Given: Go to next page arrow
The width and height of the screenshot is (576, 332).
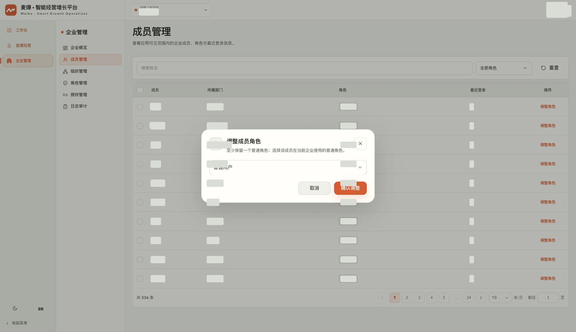Looking at the screenshot, I should pyautogui.click(x=481, y=298).
